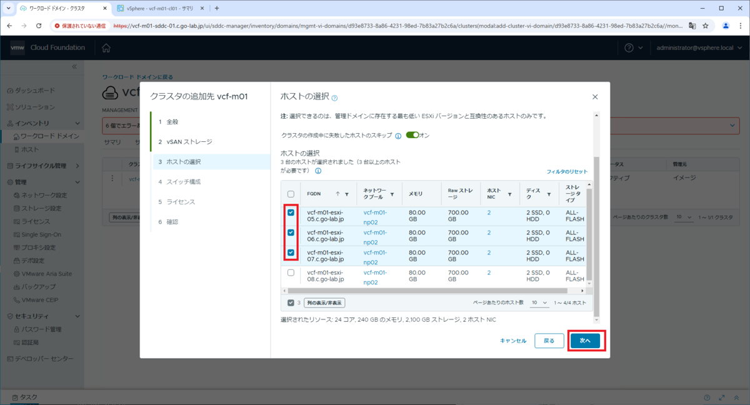
Task: Open the browser translate icon
Action: pos(692,26)
